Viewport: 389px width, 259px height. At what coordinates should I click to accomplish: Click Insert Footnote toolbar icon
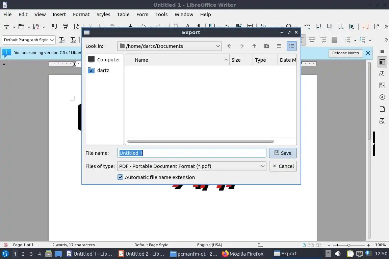(x=318, y=27)
